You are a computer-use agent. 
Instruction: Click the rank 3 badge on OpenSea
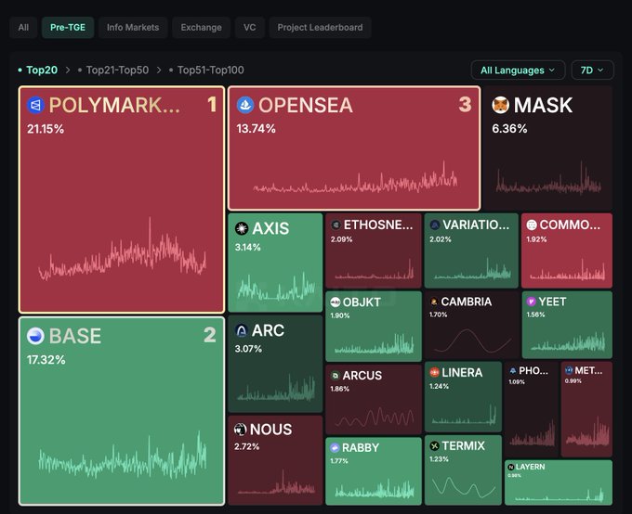coord(465,104)
